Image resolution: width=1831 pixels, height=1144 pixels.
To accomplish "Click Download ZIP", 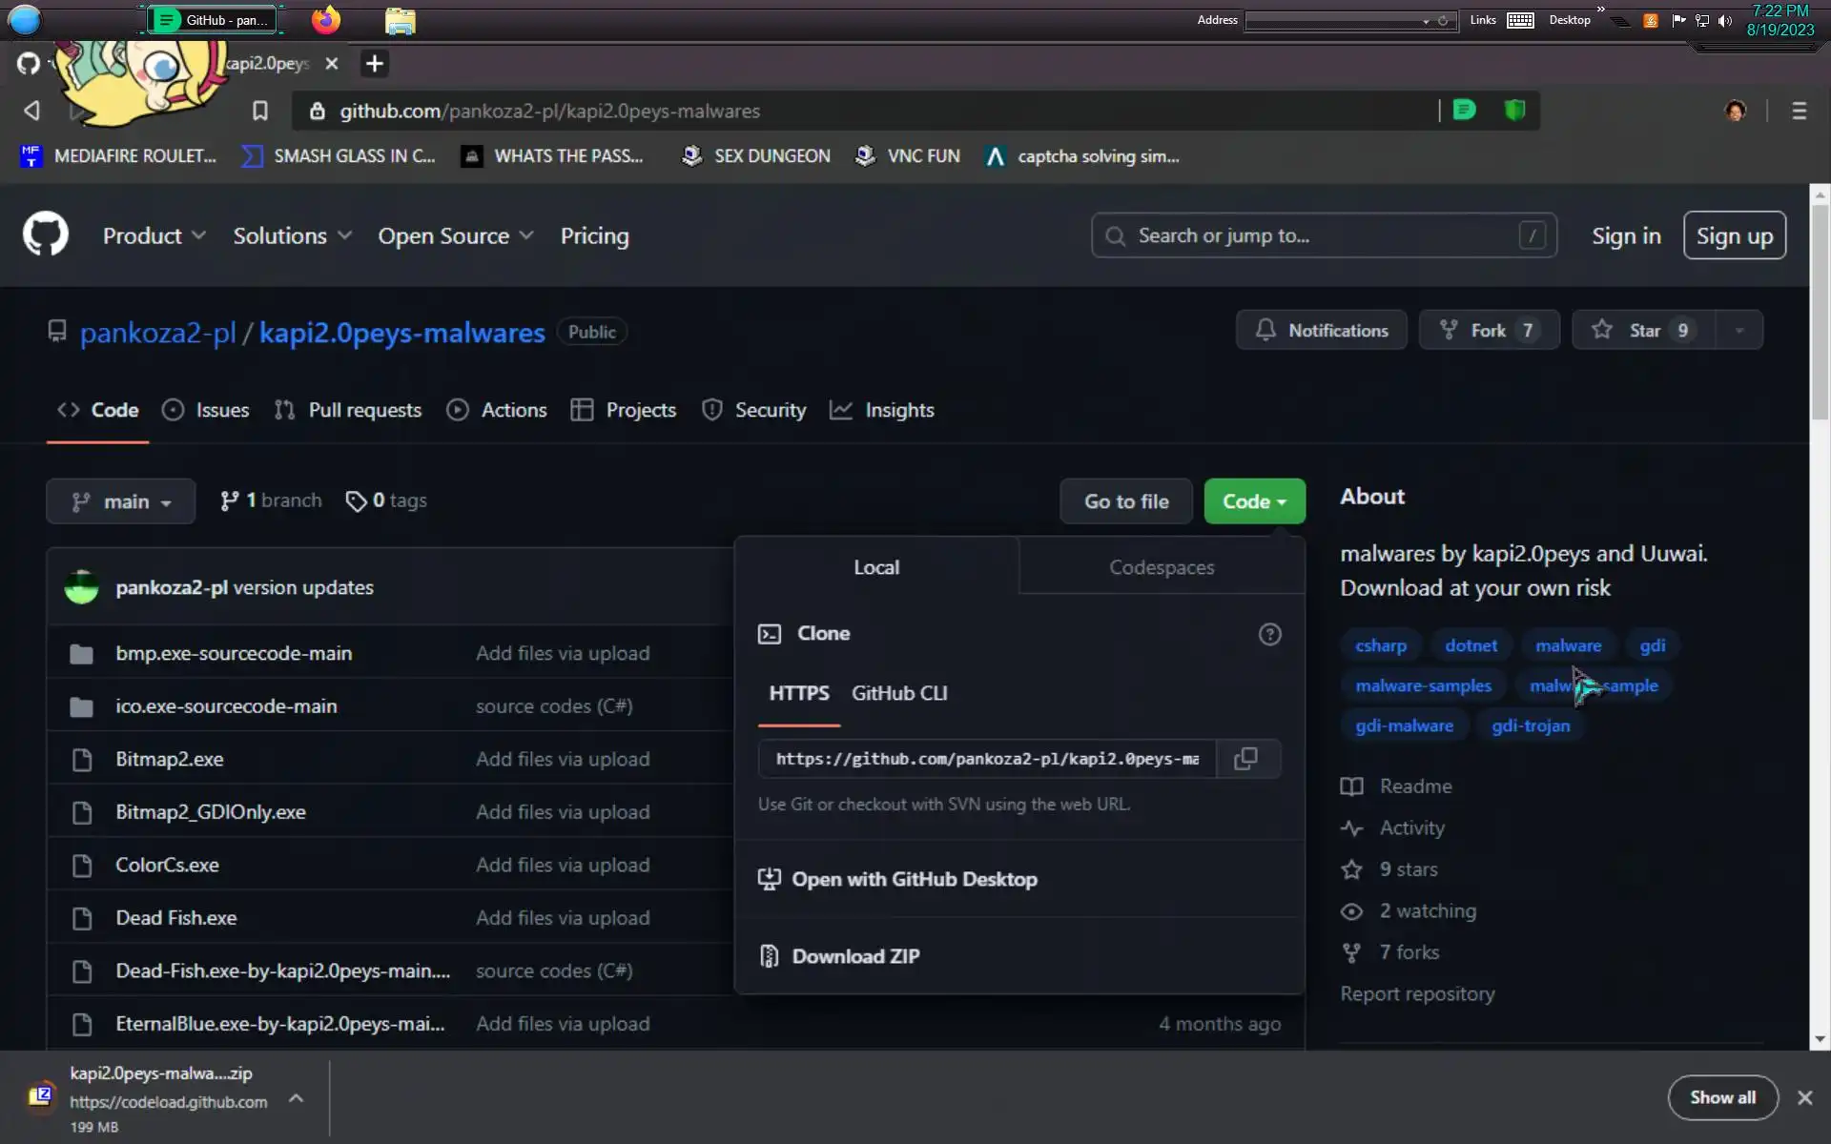I will coord(855,956).
